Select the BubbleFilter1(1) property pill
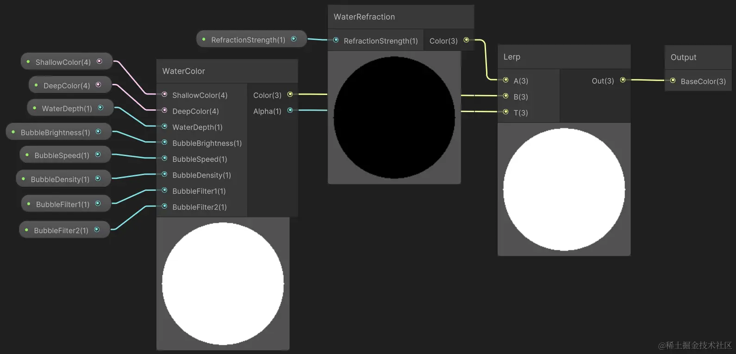Screen dimensions: 736x354 (66, 204)
